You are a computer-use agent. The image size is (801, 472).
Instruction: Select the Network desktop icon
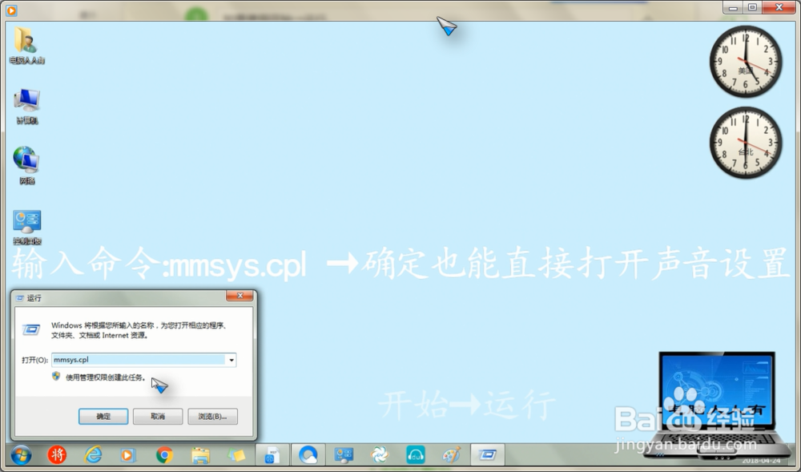pos(26,166)
